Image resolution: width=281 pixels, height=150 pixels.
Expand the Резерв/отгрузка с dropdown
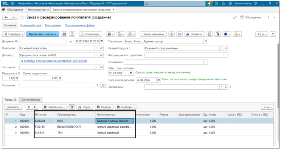pyautogui.click(x=222, y=48)
